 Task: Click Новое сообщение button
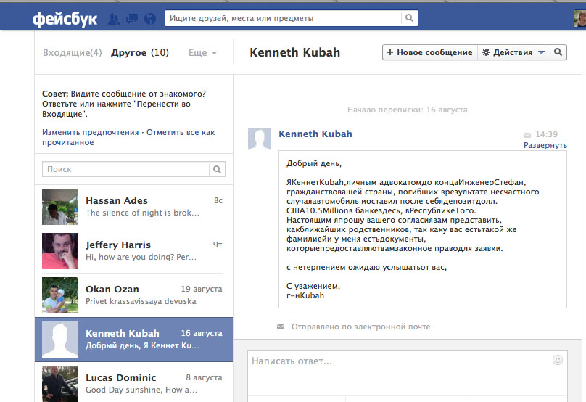(429, 52)
